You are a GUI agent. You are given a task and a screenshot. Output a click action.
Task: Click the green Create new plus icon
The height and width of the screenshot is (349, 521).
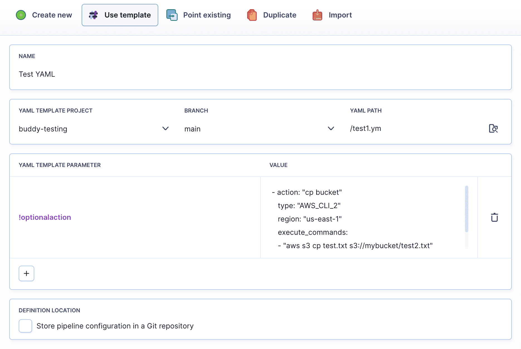(21, 15)
